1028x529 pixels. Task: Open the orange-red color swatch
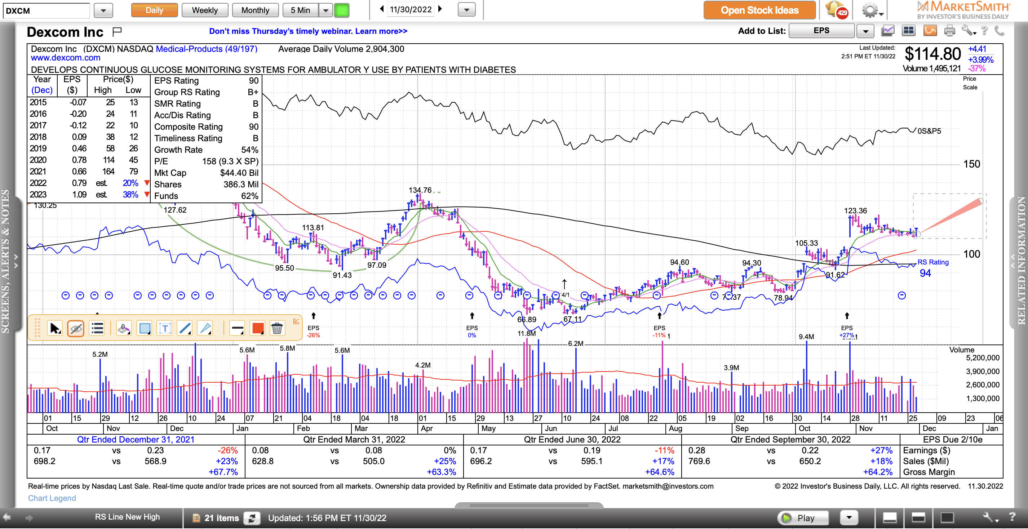tap(257, 328)
